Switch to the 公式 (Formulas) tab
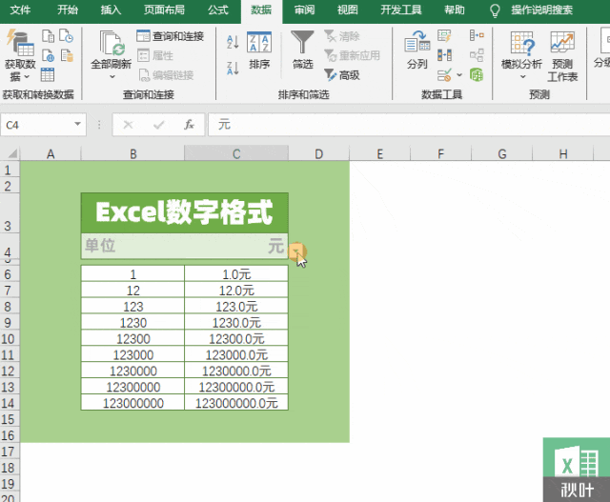 [218, 10]
